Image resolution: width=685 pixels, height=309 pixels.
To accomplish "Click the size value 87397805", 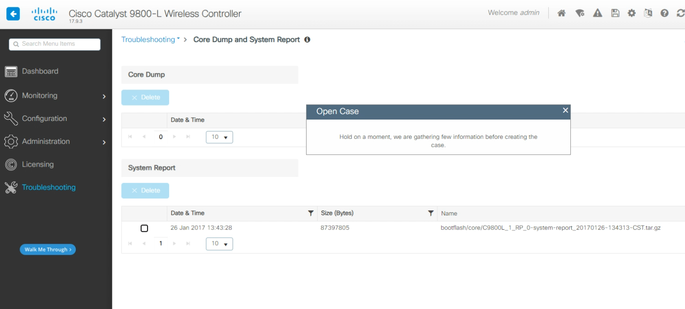I will [335, 228].
